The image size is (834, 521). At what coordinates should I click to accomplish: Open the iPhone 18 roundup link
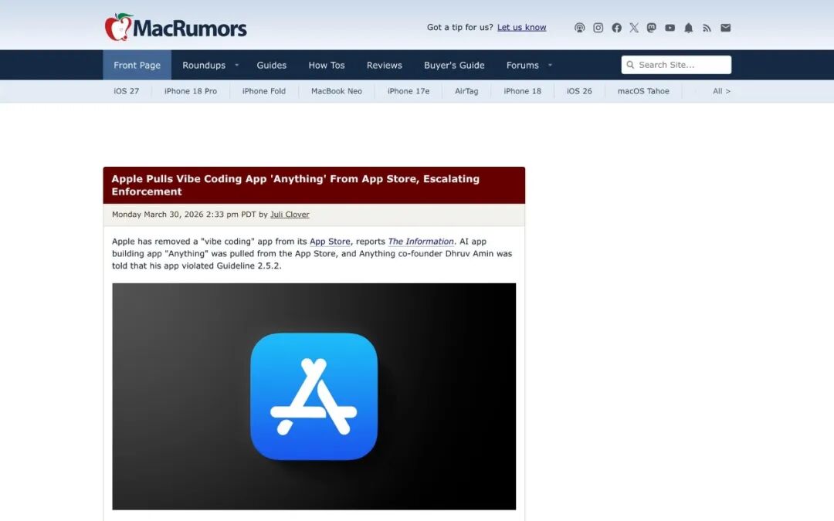pos(522,91)
